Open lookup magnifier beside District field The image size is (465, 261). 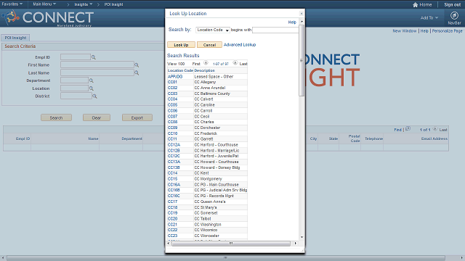pos(94,96)
